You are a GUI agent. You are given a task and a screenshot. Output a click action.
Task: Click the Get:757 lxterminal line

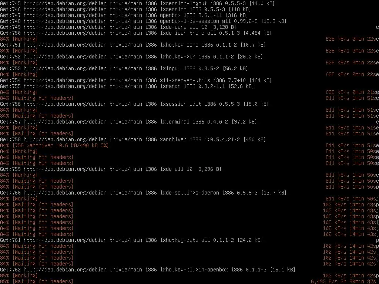(x=128, y=122)
